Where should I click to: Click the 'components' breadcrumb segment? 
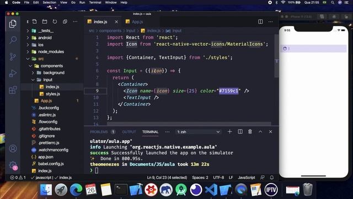tap(110, 31)
